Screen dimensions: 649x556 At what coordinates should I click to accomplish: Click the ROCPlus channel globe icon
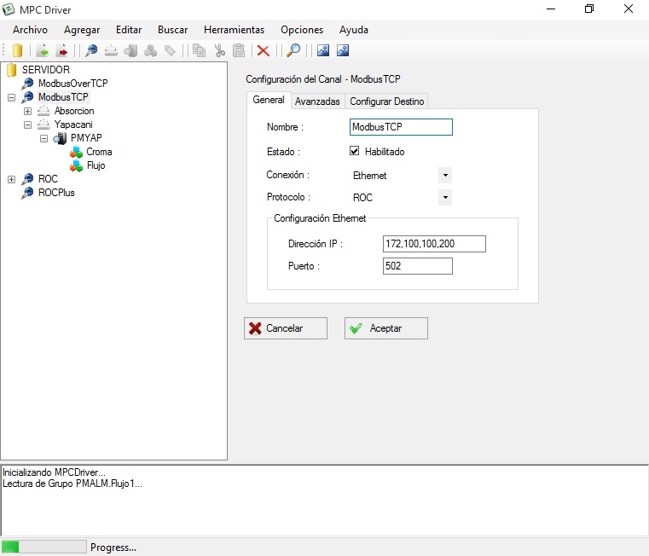click(x=28, y=193)
